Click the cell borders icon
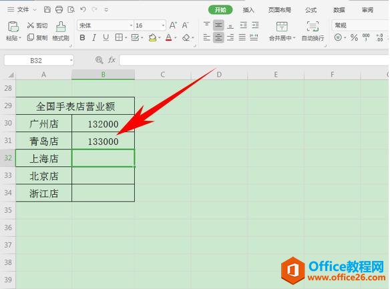The width and height of the screenshot is (390, 289). [119, 37]
